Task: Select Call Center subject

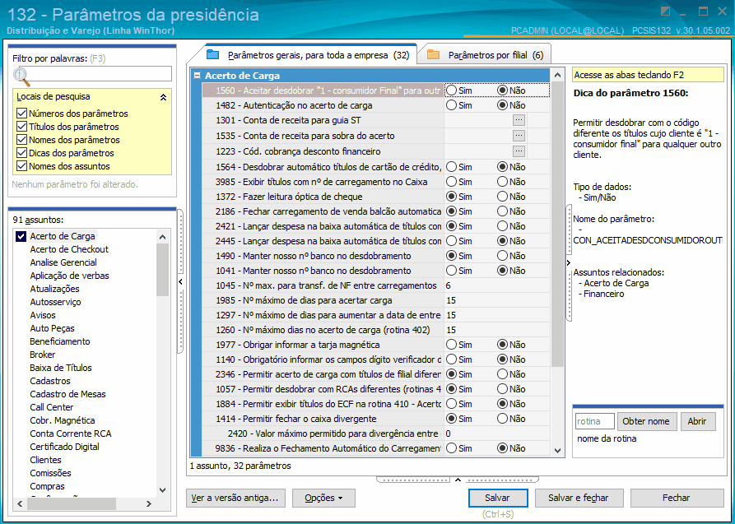Action: pos(52,407)
